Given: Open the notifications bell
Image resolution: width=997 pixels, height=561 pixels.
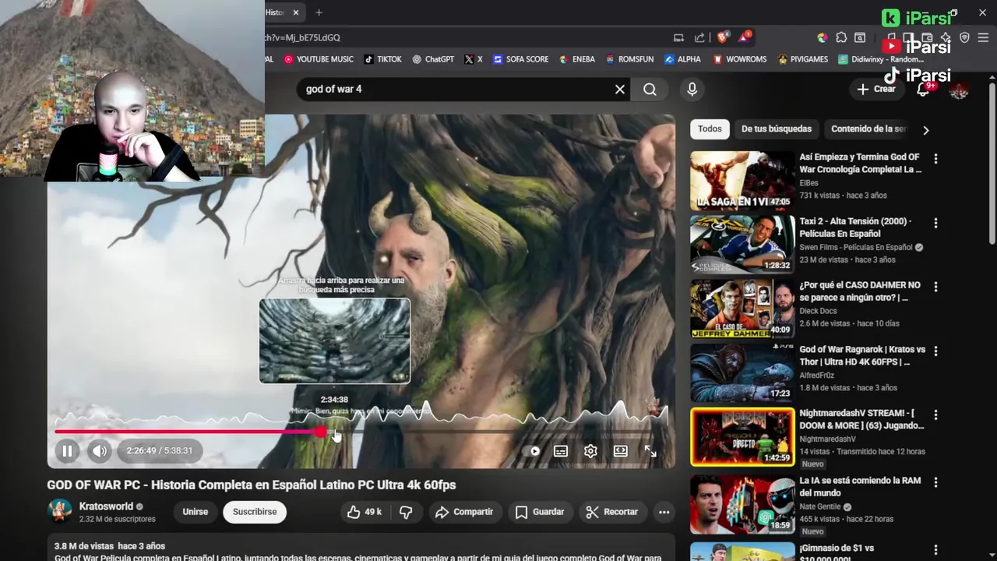Looking at the screenshot, I should point(923,90).
